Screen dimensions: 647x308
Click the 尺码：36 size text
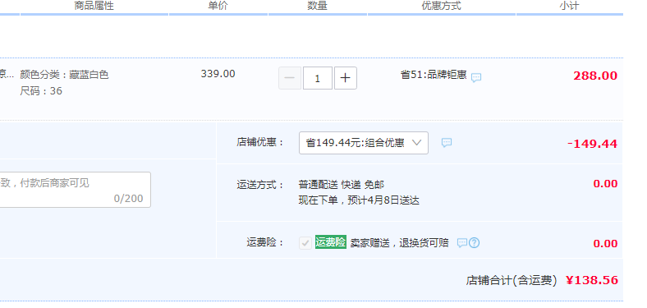point(41,91)
